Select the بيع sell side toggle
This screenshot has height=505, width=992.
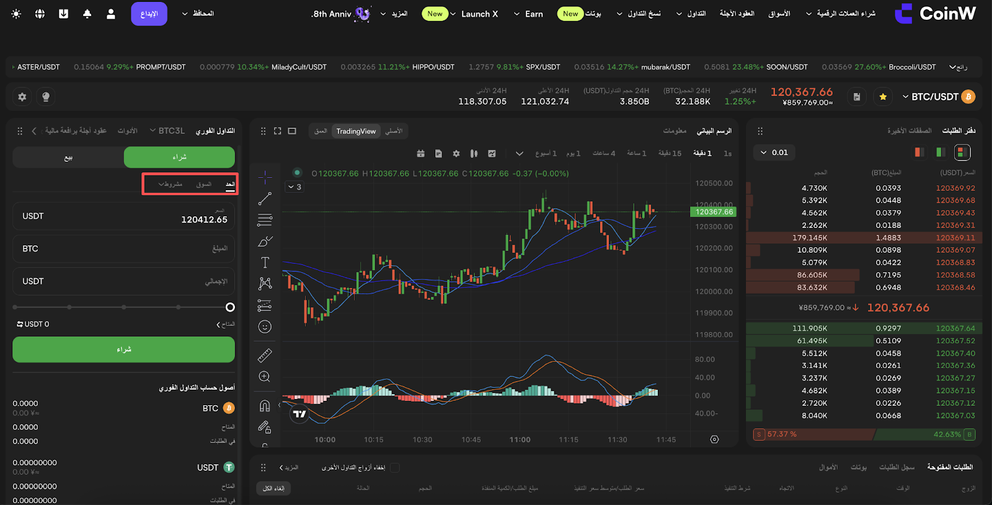pos(68,157)
